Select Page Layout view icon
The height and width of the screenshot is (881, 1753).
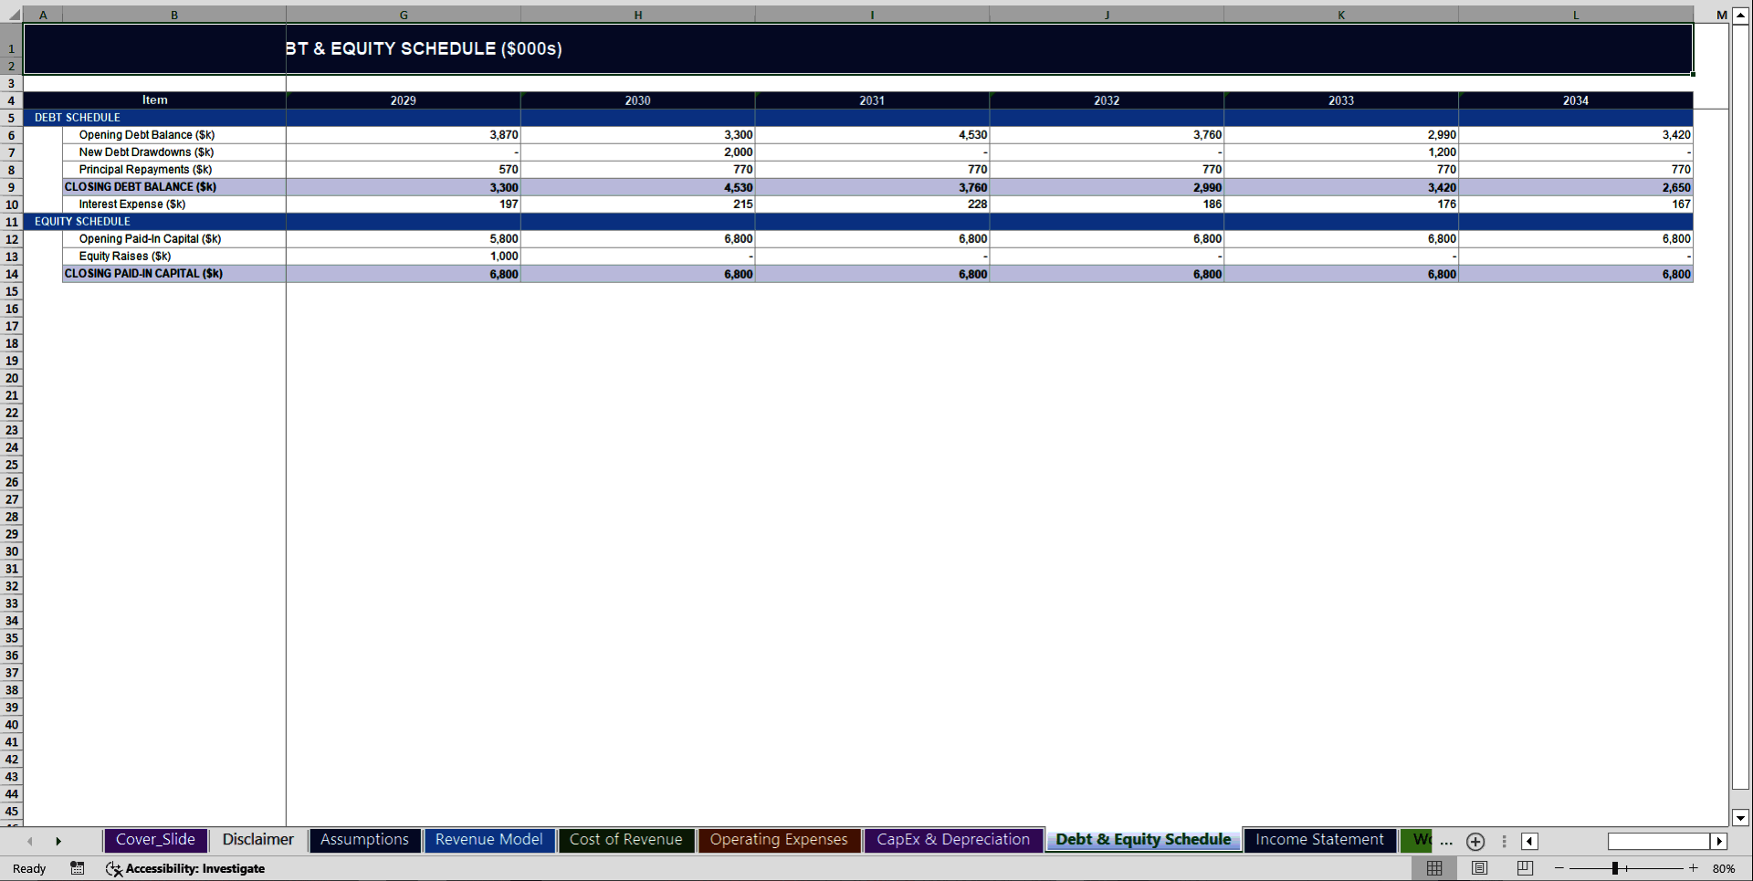point(1480,868)
